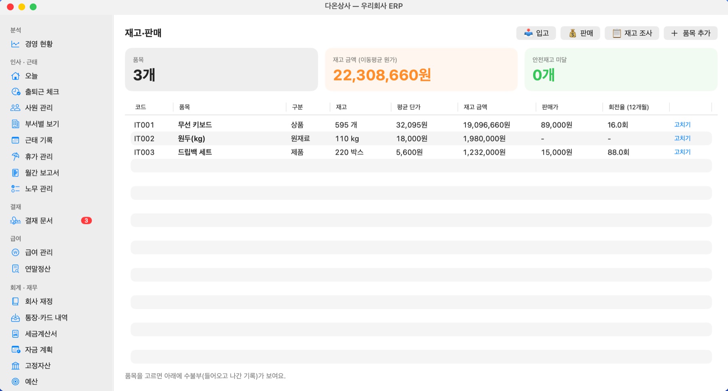Click 고치기 link for 원두(kg)

(x=682, y=138)
